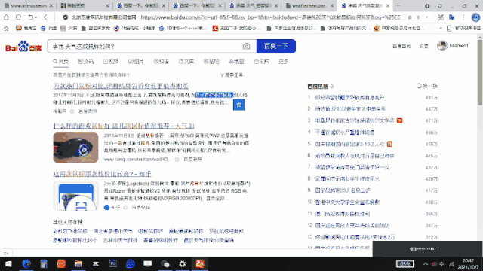
Task: Click the scissors screenshot tool icon
Action: click(x=441, y=17)
